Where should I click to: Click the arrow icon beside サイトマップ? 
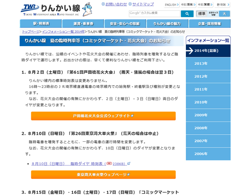(x=130, y=4)
